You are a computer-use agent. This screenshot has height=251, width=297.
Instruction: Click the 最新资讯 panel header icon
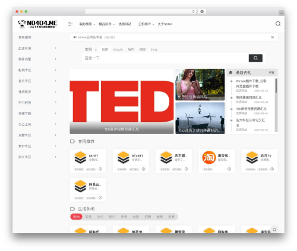(x=230, y=73)
